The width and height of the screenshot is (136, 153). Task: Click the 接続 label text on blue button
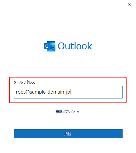pos(68,134)
